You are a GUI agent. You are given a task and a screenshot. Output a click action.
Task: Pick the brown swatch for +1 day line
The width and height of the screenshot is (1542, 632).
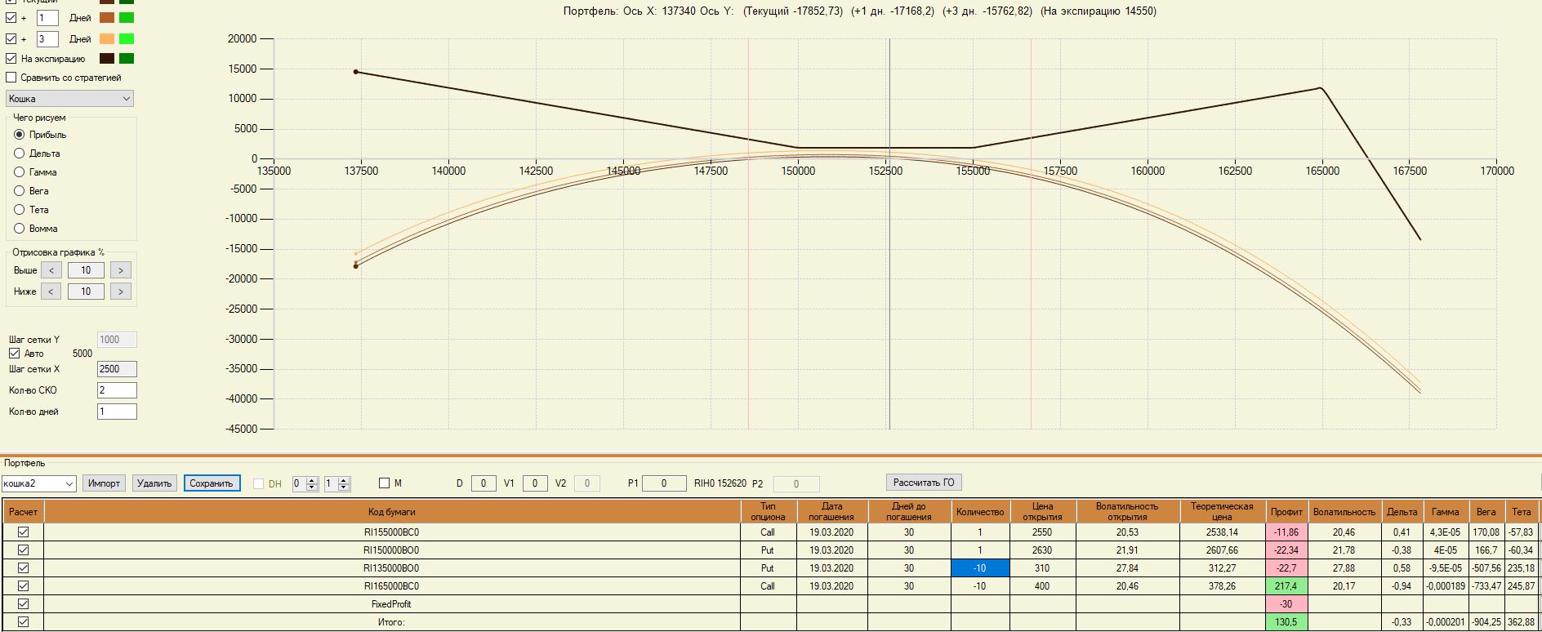point(107,17)
